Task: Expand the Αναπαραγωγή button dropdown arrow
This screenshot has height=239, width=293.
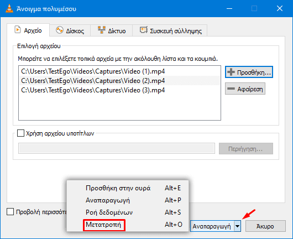Action: pos(237,226)
